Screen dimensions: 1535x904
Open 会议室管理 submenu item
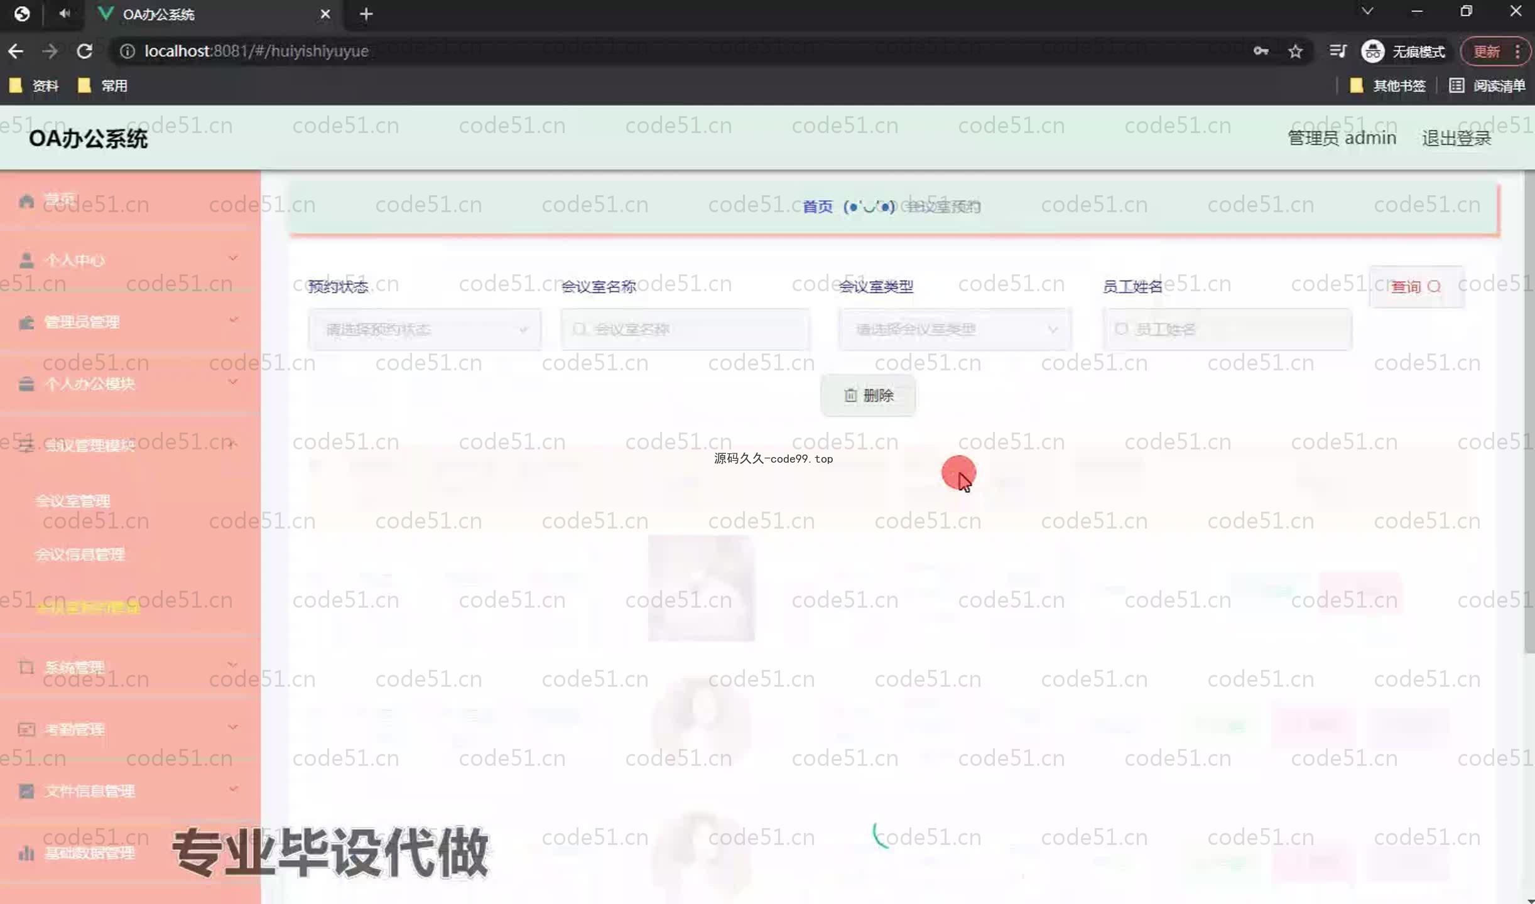click(x=73, y=501)
